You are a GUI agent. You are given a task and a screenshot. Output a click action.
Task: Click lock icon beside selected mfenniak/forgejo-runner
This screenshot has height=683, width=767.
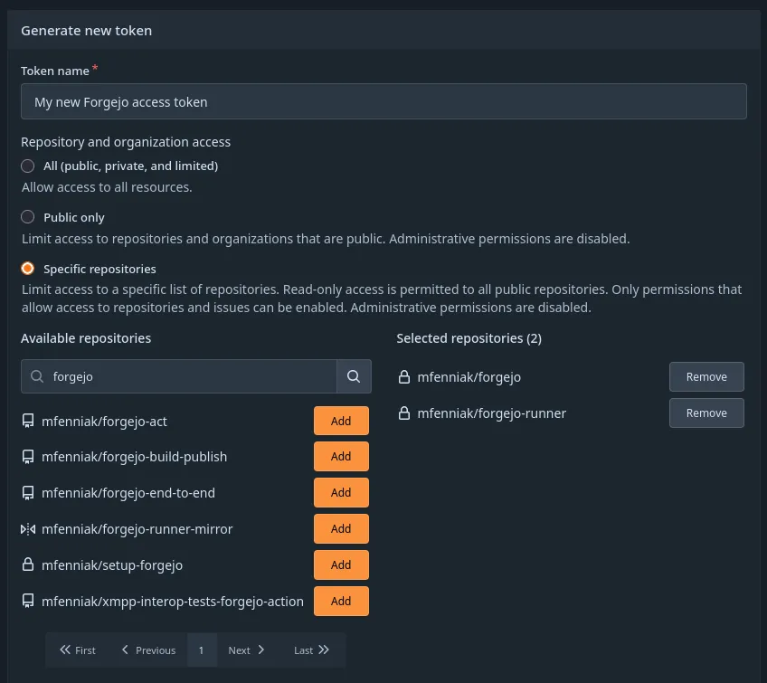404,413
